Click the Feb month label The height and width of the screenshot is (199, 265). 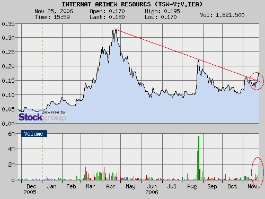[x=71, y=186]
